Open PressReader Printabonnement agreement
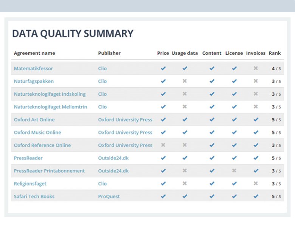This screenshot has width=295, height=226. click(x=49, y=171)
